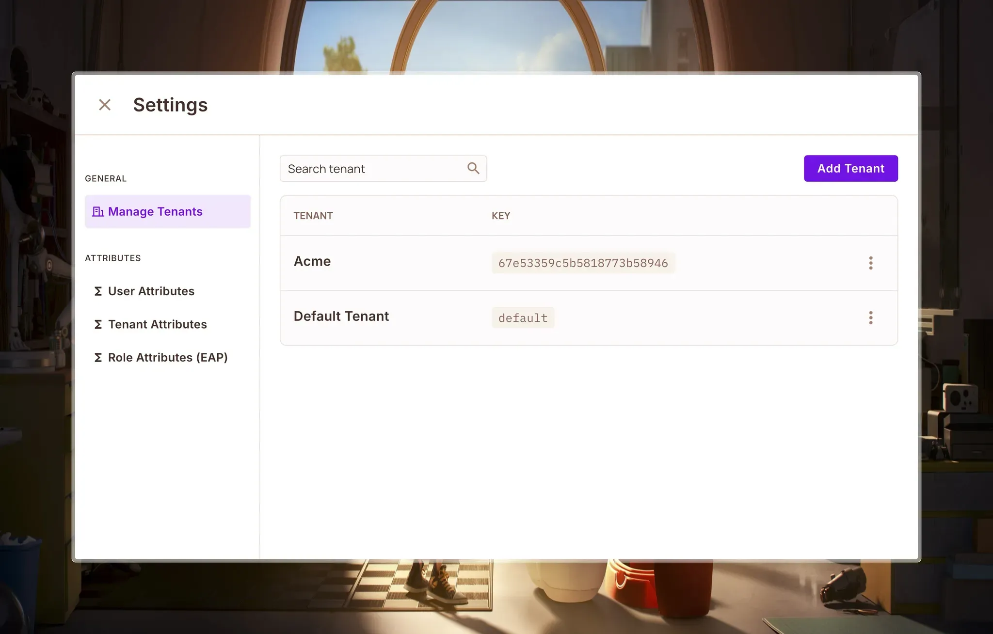993x634 pixels.
Task: Open Role Attributes (EAP) section
Action: point(168,358)
